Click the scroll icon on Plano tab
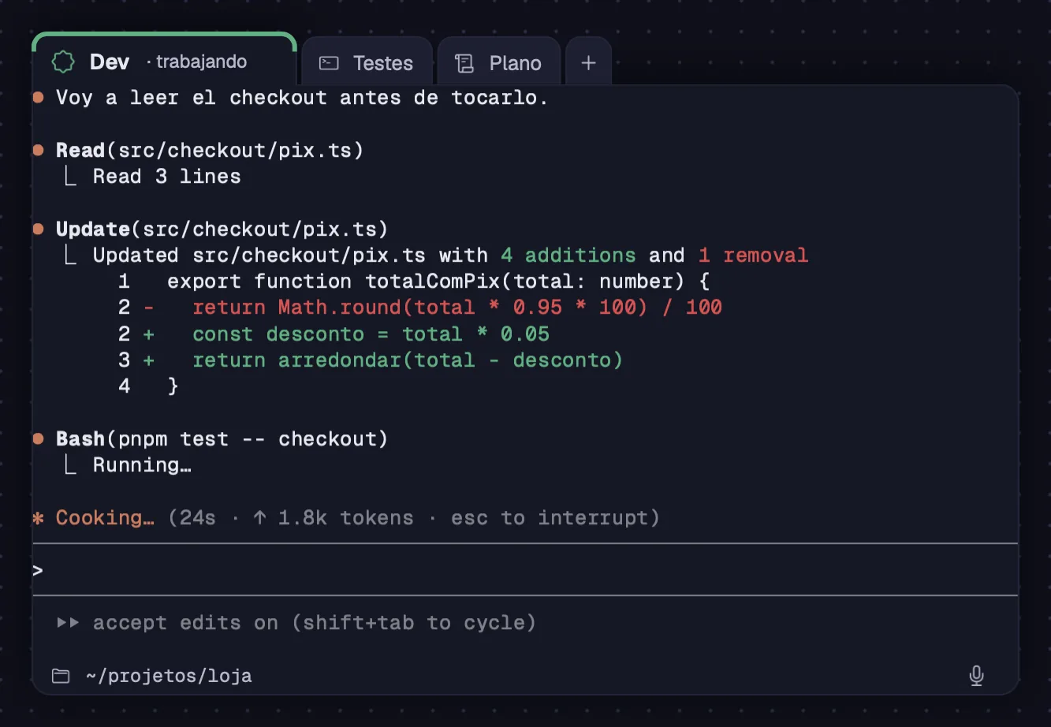This screenshot has width=1051, height=727. pos(464,63)
